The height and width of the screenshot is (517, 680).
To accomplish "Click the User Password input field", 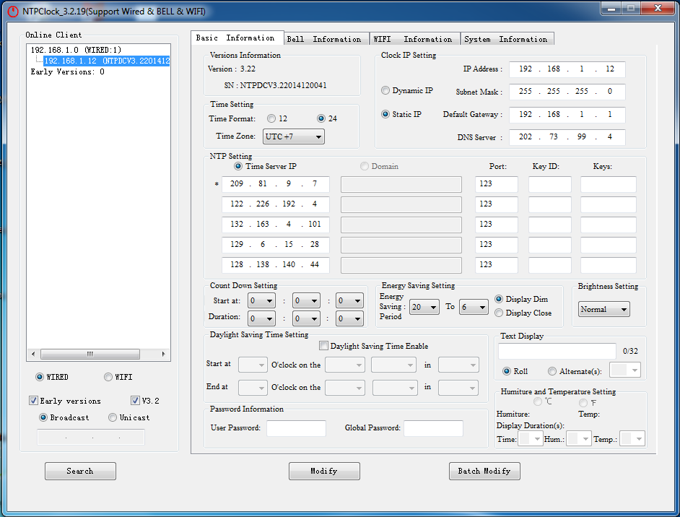I will pyautogui.click(x=296, y=428).
